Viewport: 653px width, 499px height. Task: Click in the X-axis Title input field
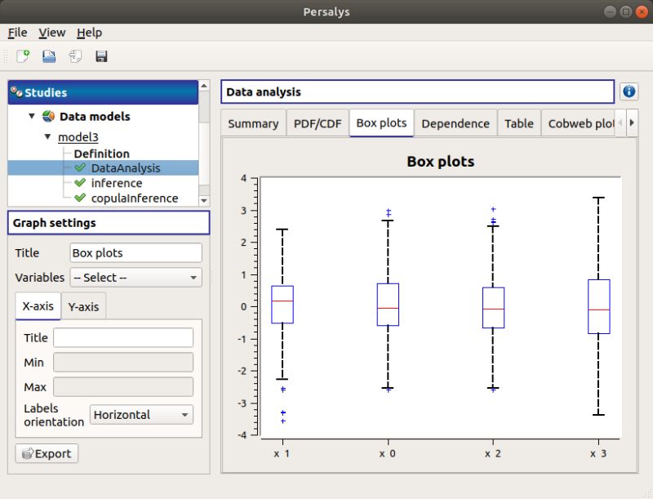coord(122,337)
